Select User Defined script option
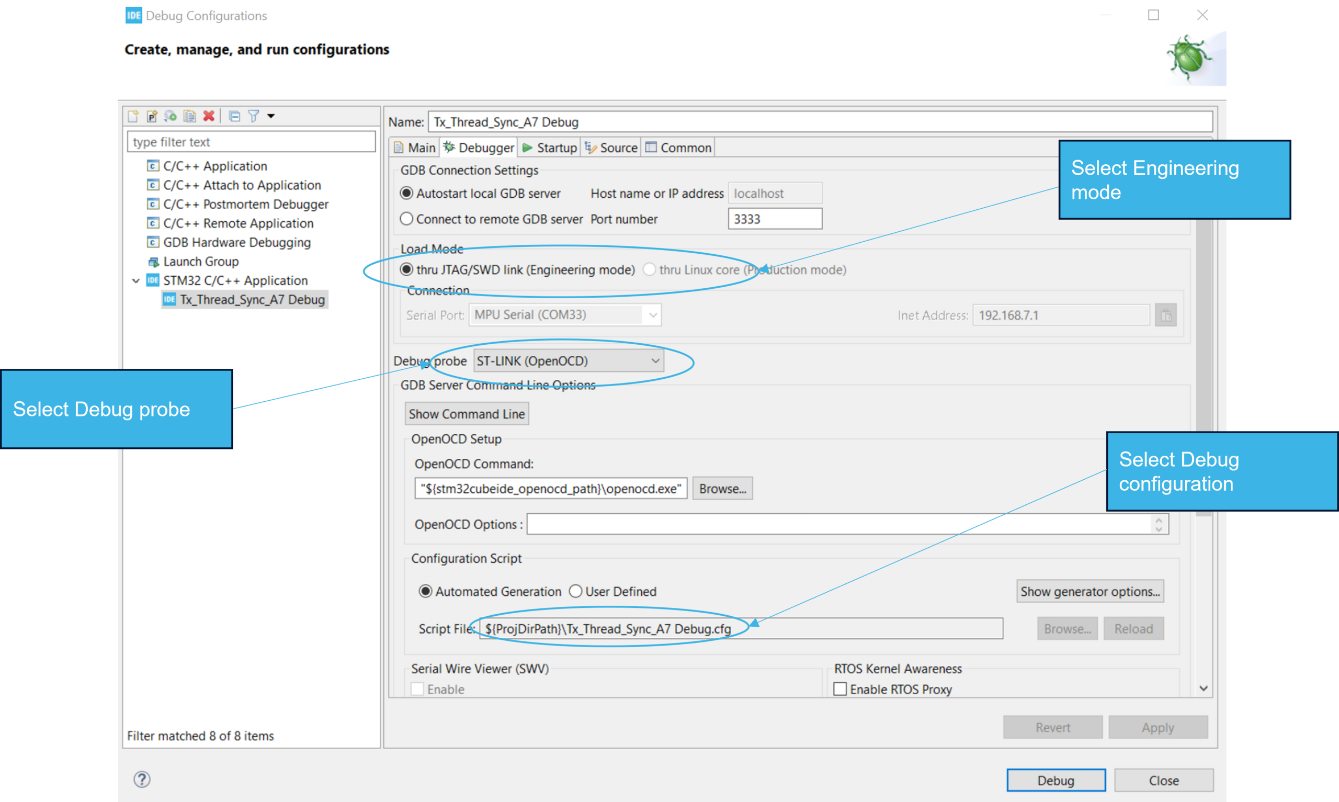The height and width of the screenshot is (802, 1339). click(x=612, y=591)
